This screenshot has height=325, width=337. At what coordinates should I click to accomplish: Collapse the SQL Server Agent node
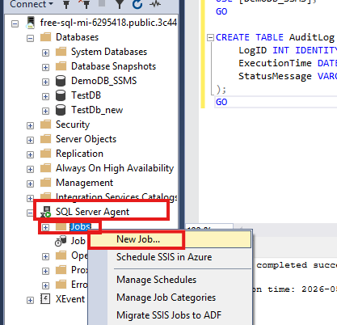point(30,213)
